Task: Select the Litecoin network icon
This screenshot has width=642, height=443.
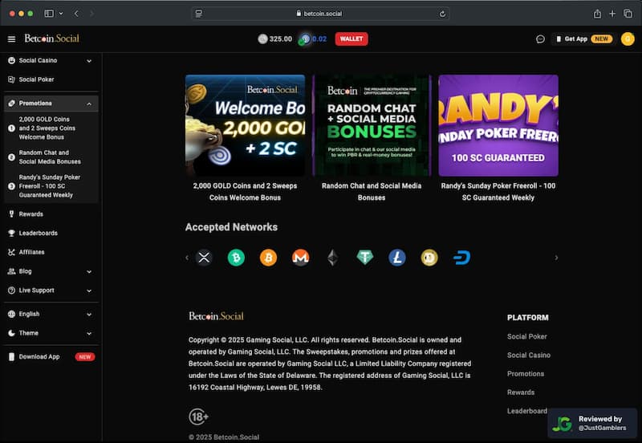Action: coord(397,258)
